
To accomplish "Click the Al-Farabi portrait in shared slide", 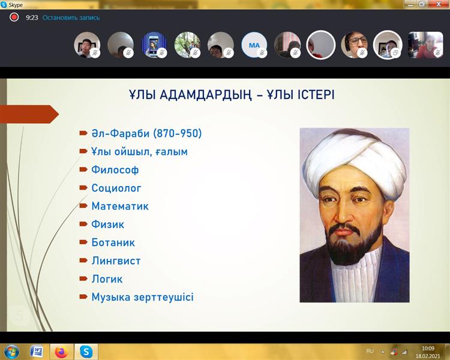I will [354, 215].
